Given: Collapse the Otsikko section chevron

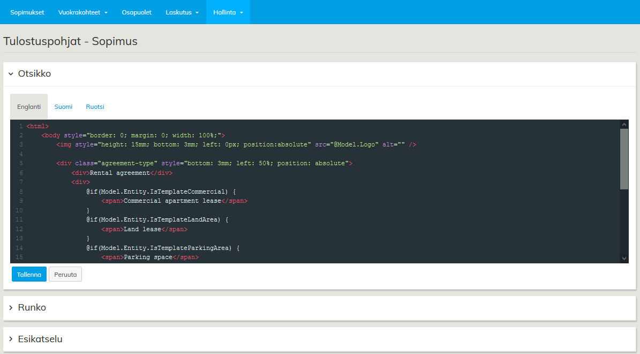Looking at the screenshot, I should point(11,74).
